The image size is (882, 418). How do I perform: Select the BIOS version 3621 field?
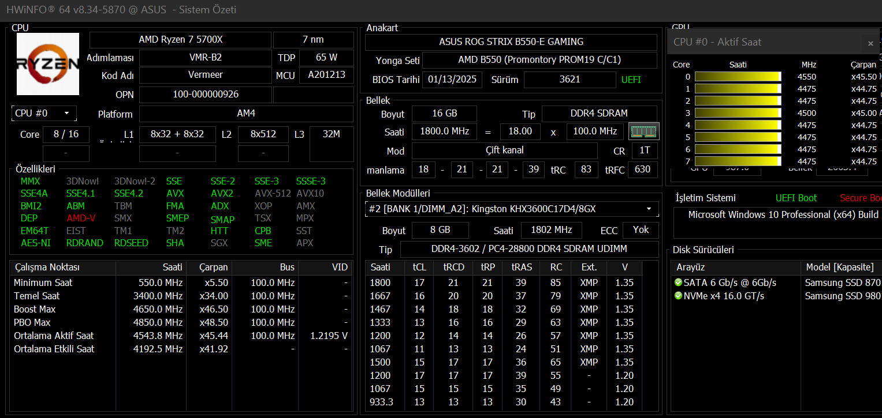(x=570, y=80)
